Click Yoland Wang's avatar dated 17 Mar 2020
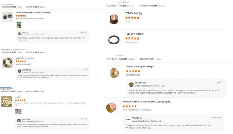The image size is (233, 134). [131, 84]
